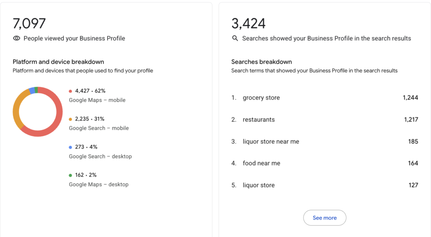The image size is (431, 237).
Task: Click the eye icon beside profile views
Action: [16, 38]
